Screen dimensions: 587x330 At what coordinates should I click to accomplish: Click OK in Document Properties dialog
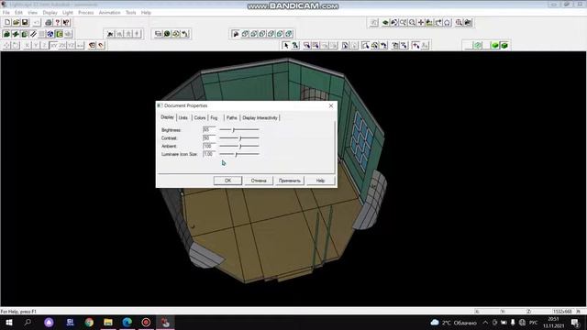click(x=227, y=181)
